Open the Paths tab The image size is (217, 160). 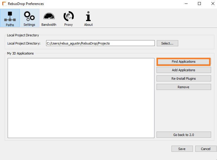[x=10, y=18]
